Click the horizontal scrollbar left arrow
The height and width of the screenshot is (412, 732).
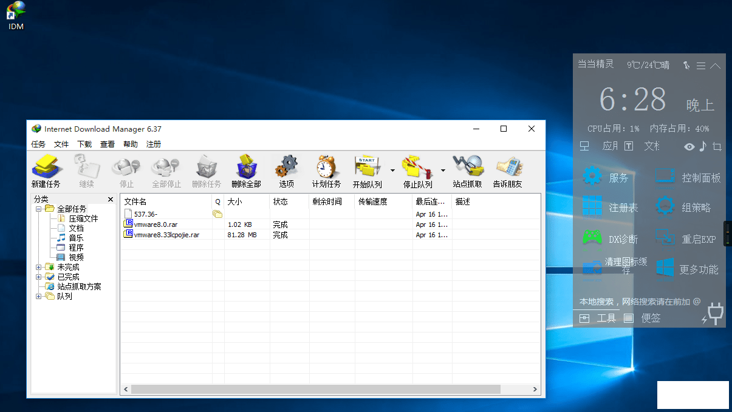[x=126, y=390]
